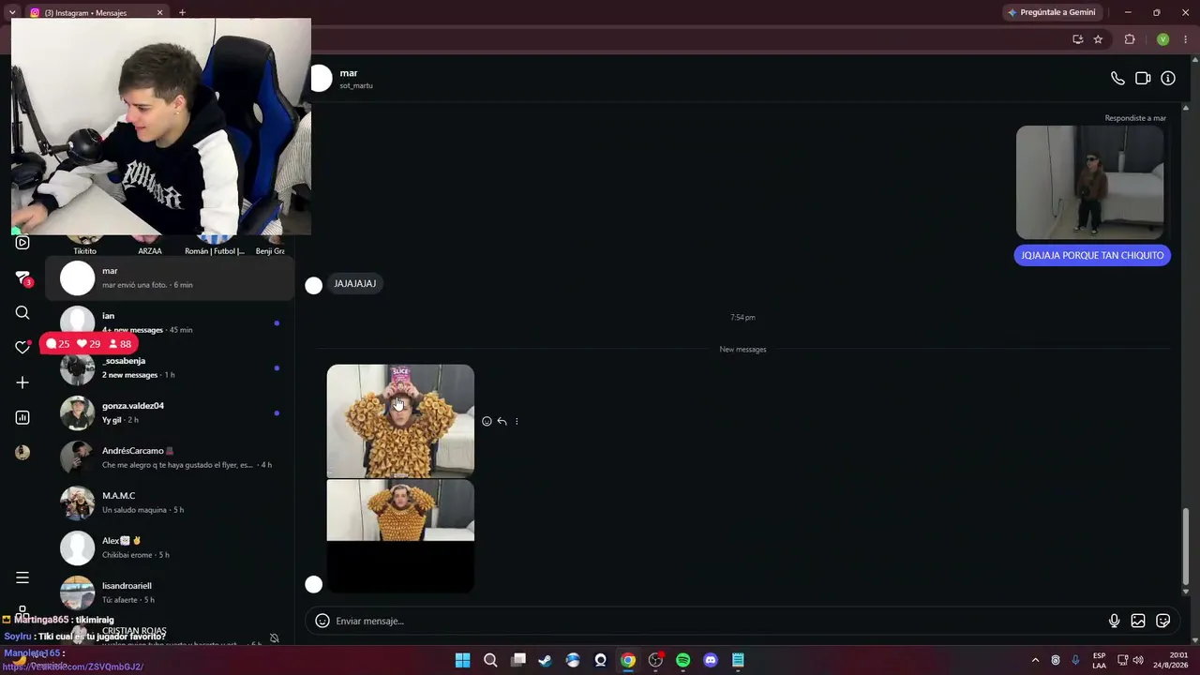The height and width of the screenshot is (675, 1200).
Task: Open Windows taskbar search
Action: (x=490, y=660)
